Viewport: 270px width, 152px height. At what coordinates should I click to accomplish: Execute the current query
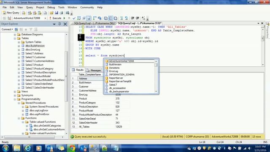click(55, 18)
